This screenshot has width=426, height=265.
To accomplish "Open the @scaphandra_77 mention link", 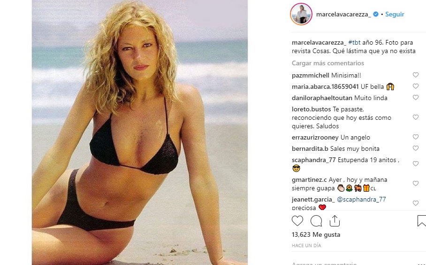I will click(x=361, y=199).
